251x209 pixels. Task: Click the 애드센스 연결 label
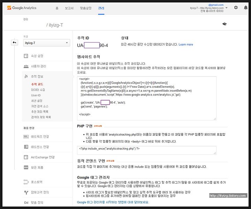click(40, 147)
